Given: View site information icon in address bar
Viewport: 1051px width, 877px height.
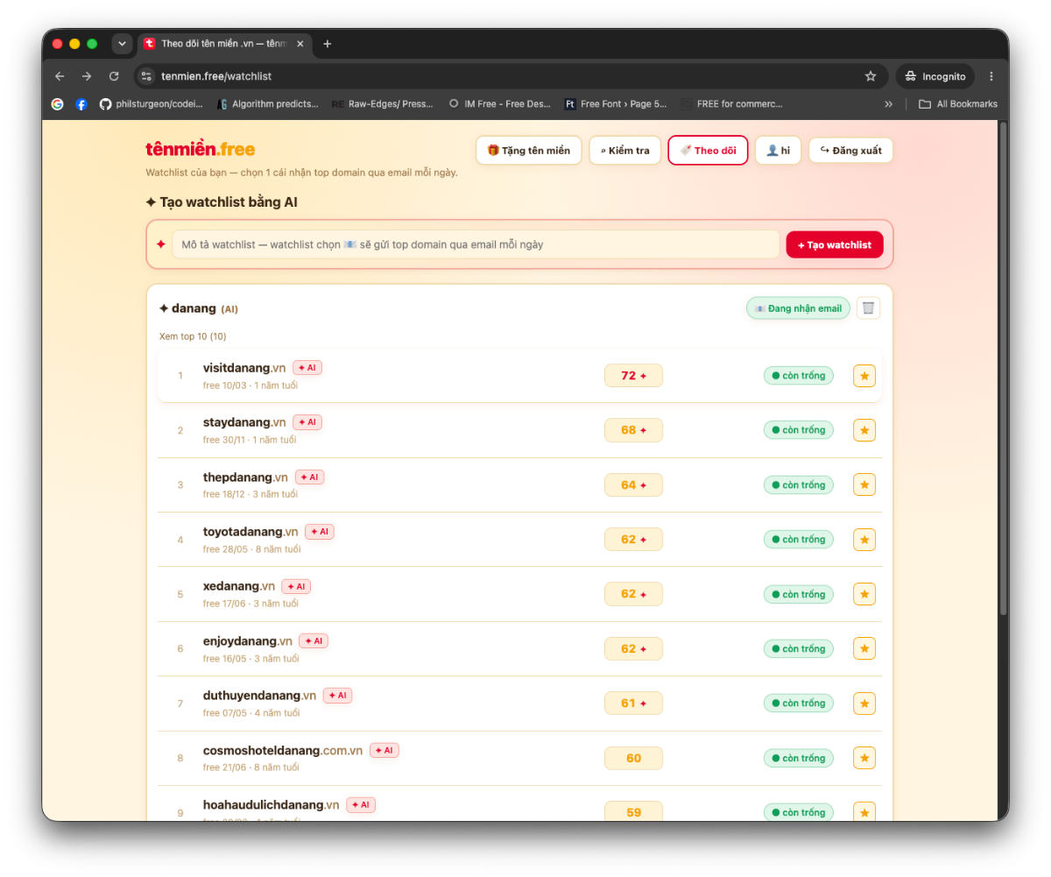Looking at the screenshot, I should coord(146,76).
